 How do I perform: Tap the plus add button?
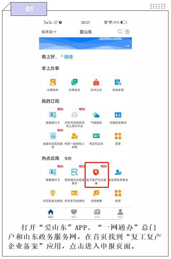pyautogui.click(x=127, y=32)
